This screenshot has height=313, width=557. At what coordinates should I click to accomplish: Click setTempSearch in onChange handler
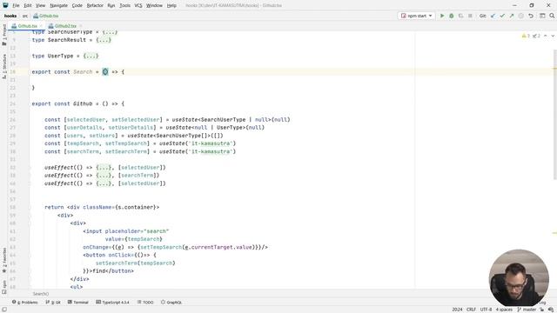point(161,247)
